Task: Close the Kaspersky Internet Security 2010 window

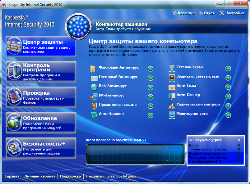Action: click(241, 3)
